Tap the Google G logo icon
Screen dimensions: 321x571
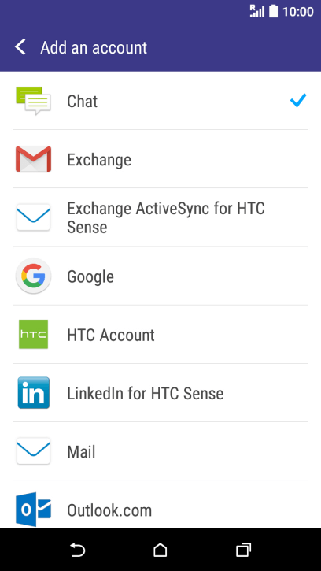[x=33, y=276]
